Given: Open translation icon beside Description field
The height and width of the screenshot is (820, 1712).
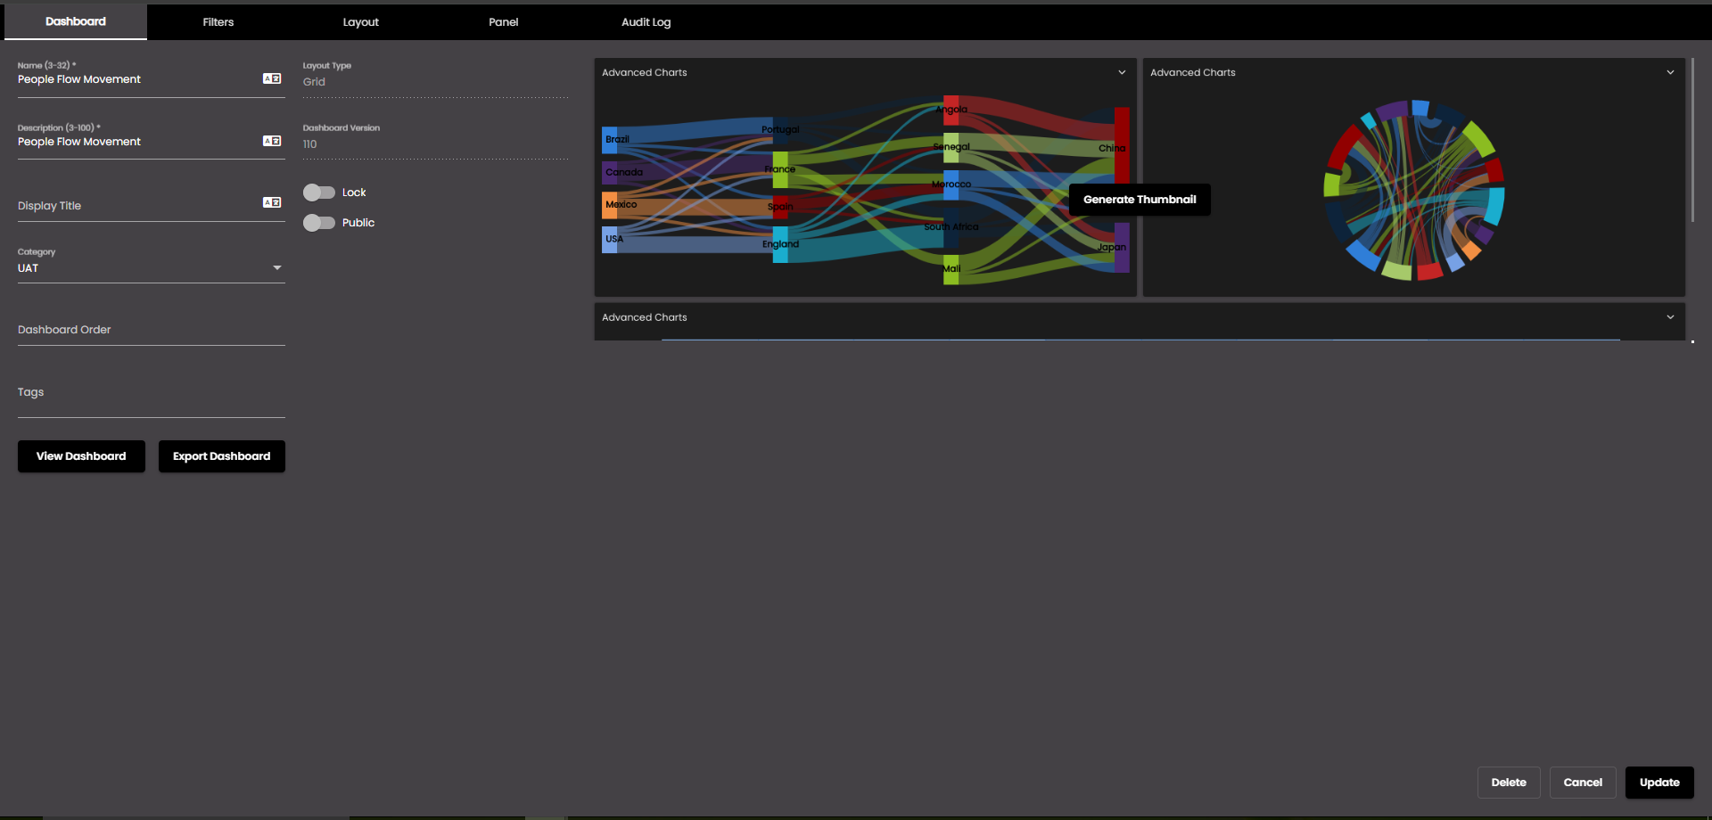Looking at the screenshot, I should (x=272, y=141).
